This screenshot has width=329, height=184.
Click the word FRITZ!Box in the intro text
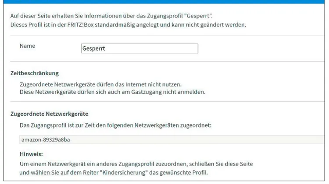tap(80, 24)
